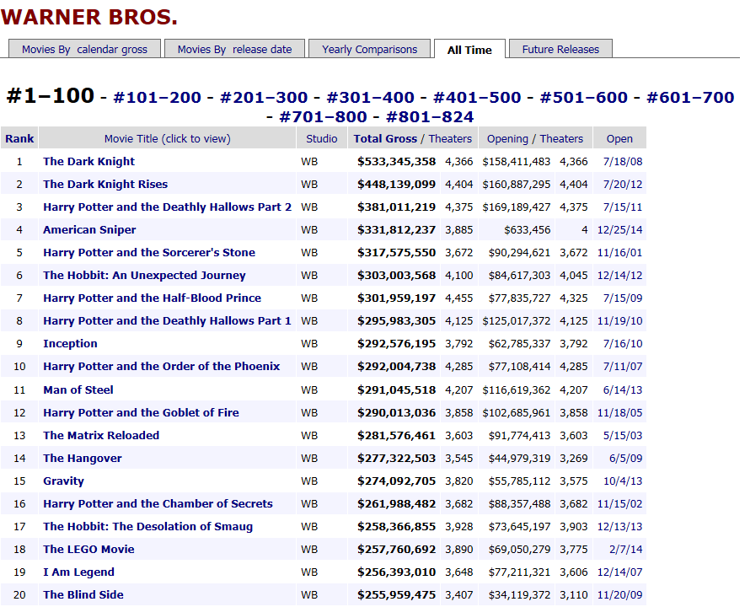Click the 12/14/12 open date

tap(619, 276)
